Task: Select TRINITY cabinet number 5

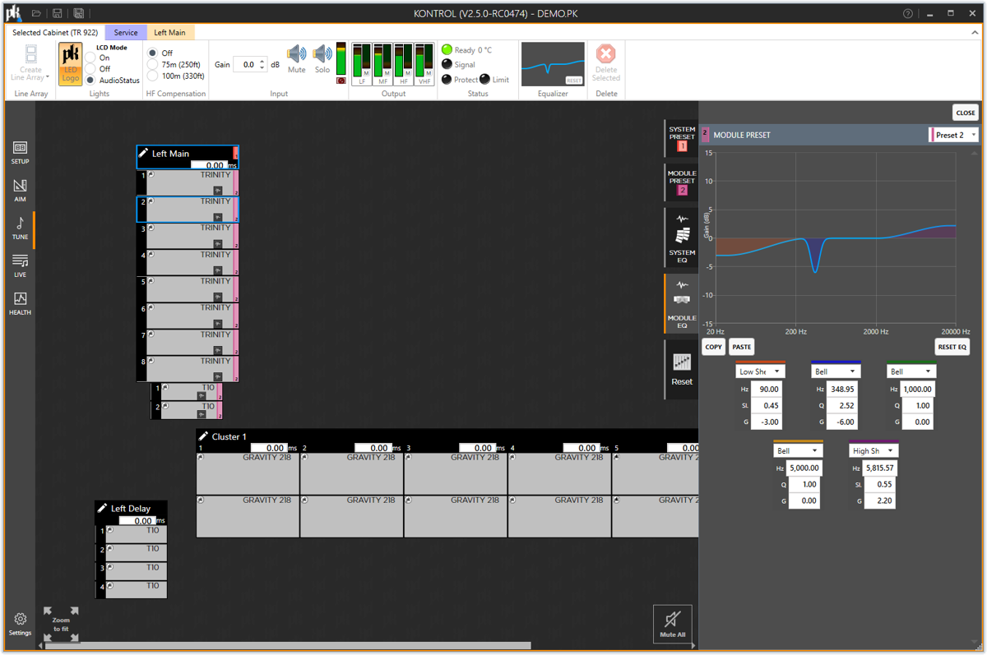Action: click(188, 288)
